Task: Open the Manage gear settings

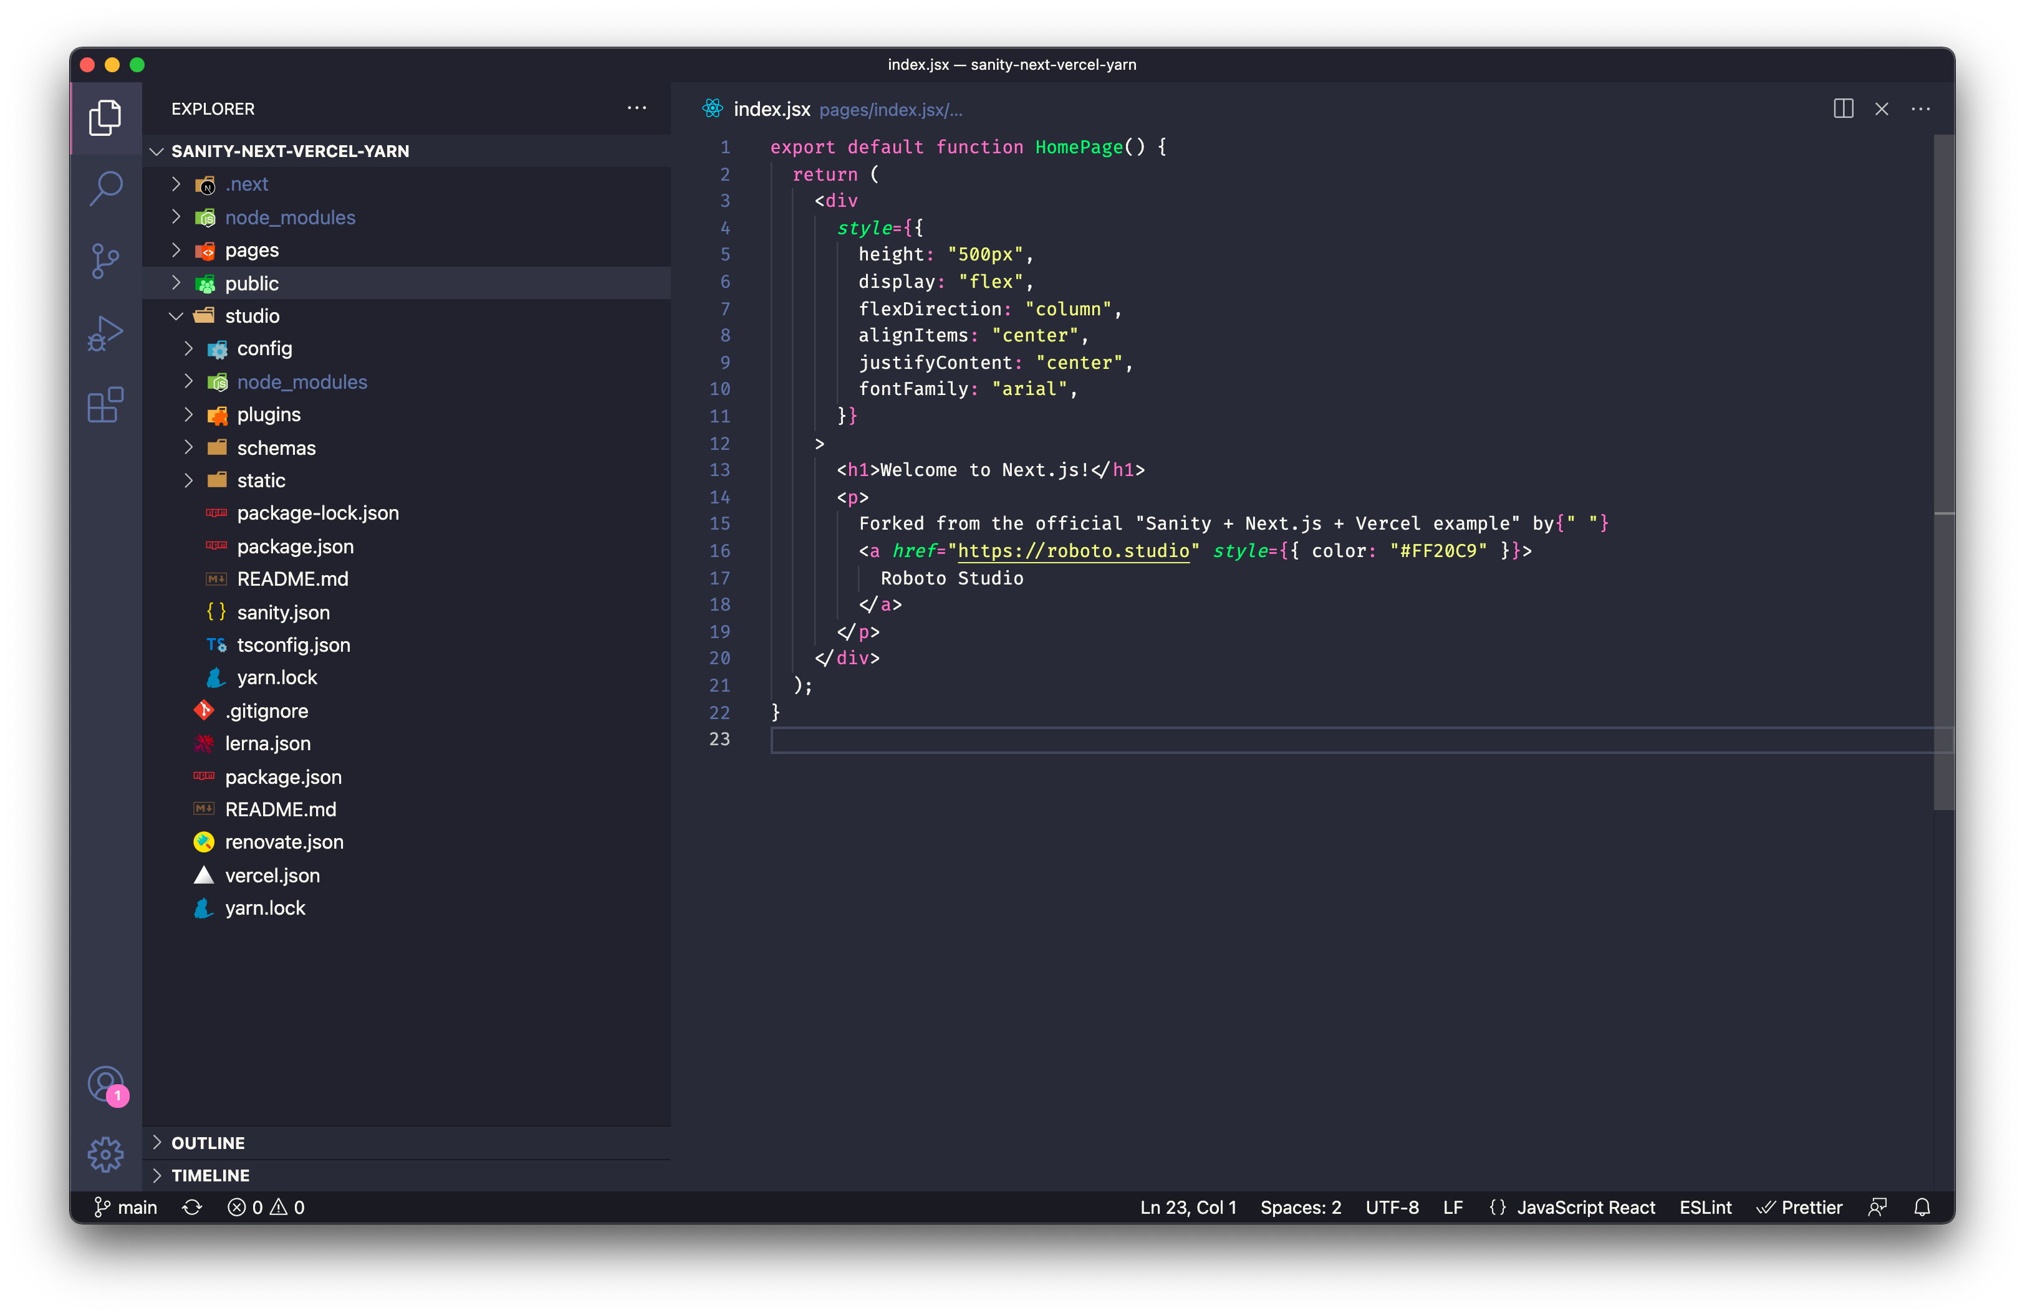Action: tap(105, 1153)
